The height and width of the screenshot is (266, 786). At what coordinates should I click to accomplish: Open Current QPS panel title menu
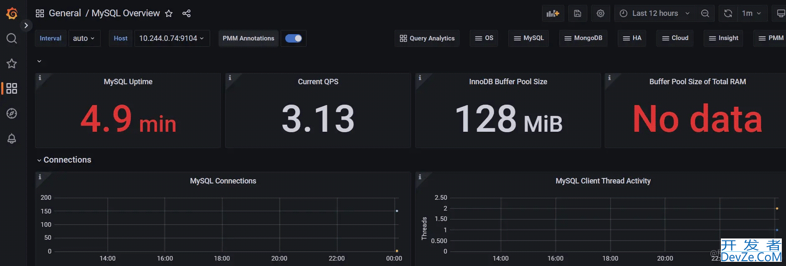318,82
